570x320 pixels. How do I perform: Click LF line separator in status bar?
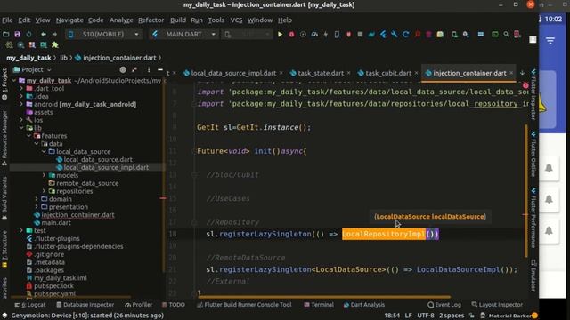point(408,316)
